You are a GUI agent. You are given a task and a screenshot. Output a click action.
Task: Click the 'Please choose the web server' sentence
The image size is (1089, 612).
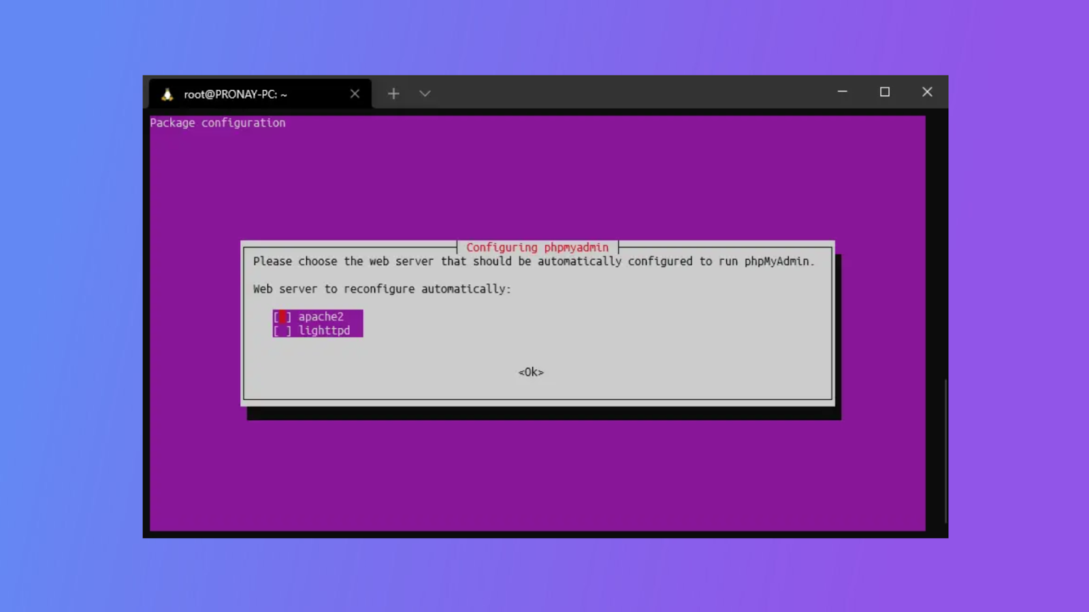(x=534, y=261)
